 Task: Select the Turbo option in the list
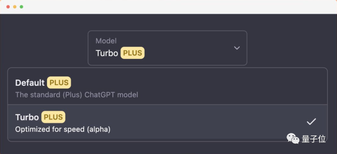pos(27,117)
